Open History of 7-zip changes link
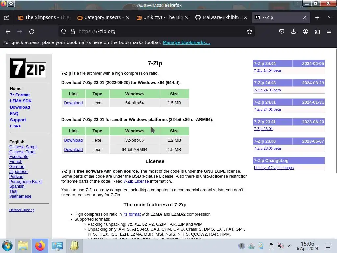The image size is (337, 253). tap(273, 168)
